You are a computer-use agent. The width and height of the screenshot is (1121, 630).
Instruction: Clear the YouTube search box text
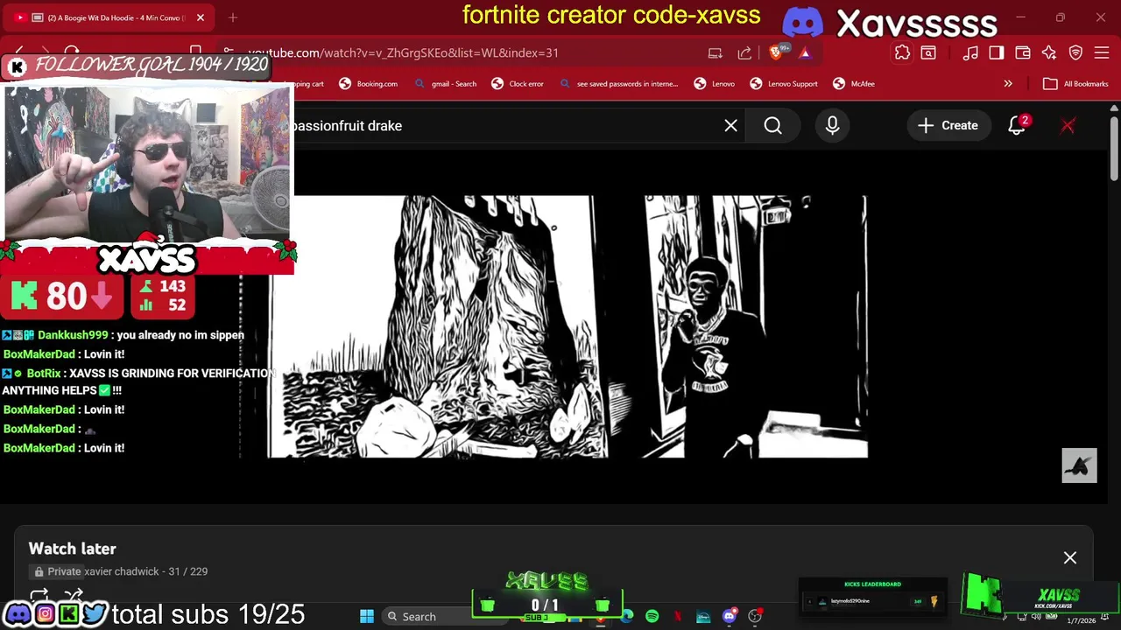[730, 125]
